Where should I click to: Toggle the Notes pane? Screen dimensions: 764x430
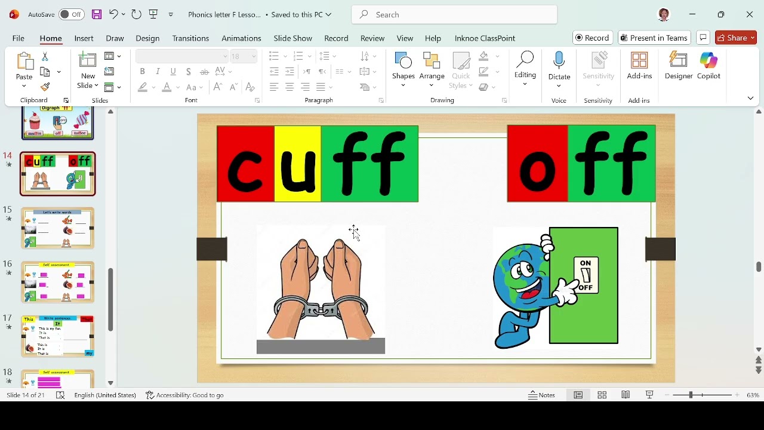point(542,395)
